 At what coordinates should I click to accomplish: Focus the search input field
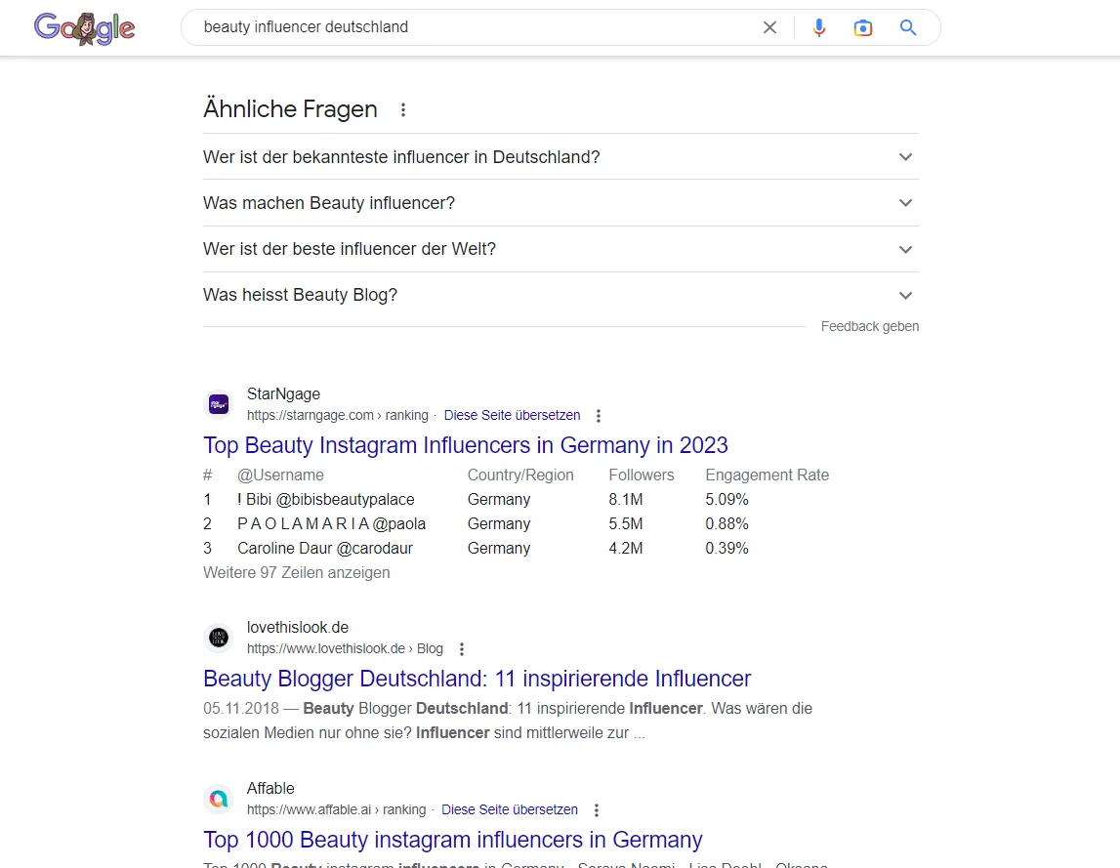point(469,27)
